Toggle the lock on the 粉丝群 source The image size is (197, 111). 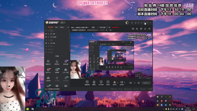[x=49, y=37]
